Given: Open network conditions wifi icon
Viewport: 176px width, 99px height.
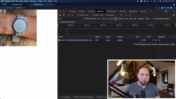Looking at the screenshot, I should [x=121, y=15].
